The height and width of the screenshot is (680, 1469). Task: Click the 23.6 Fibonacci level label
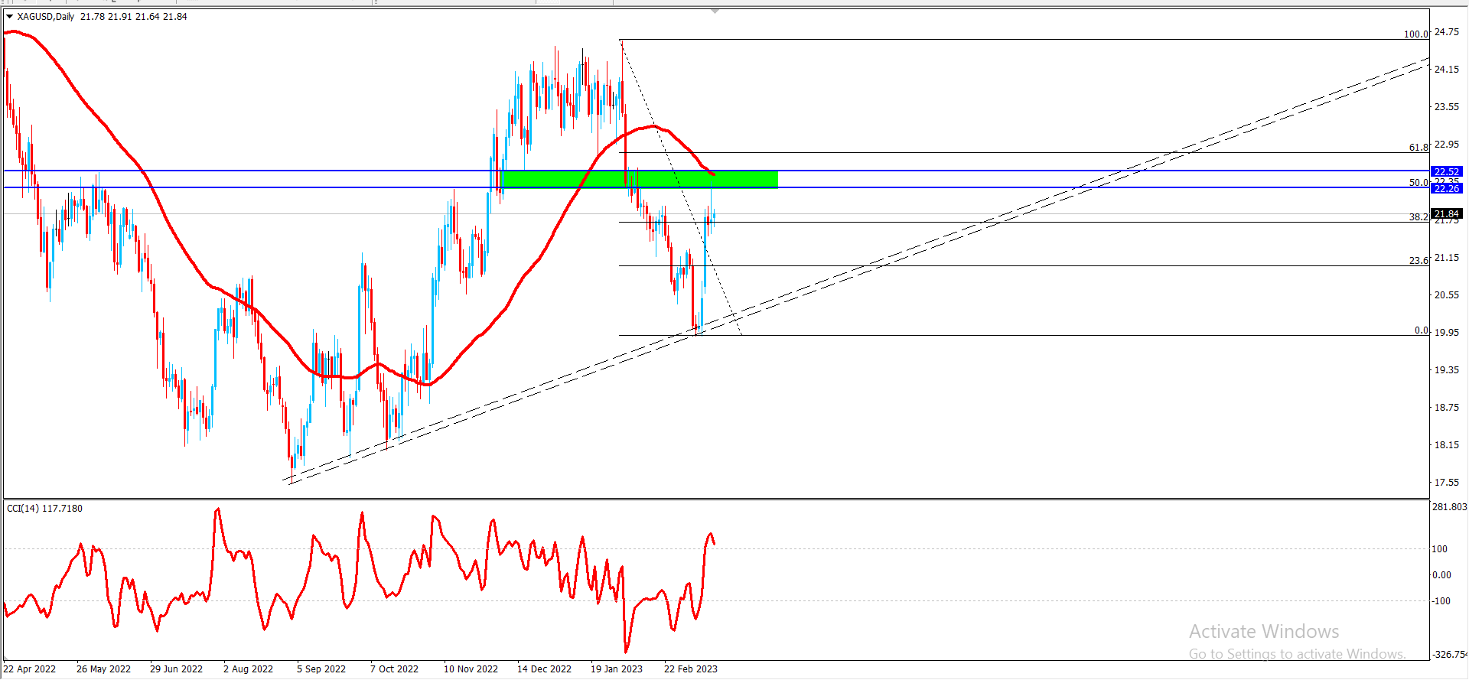pyautogui.click(x=1418, y=260)
